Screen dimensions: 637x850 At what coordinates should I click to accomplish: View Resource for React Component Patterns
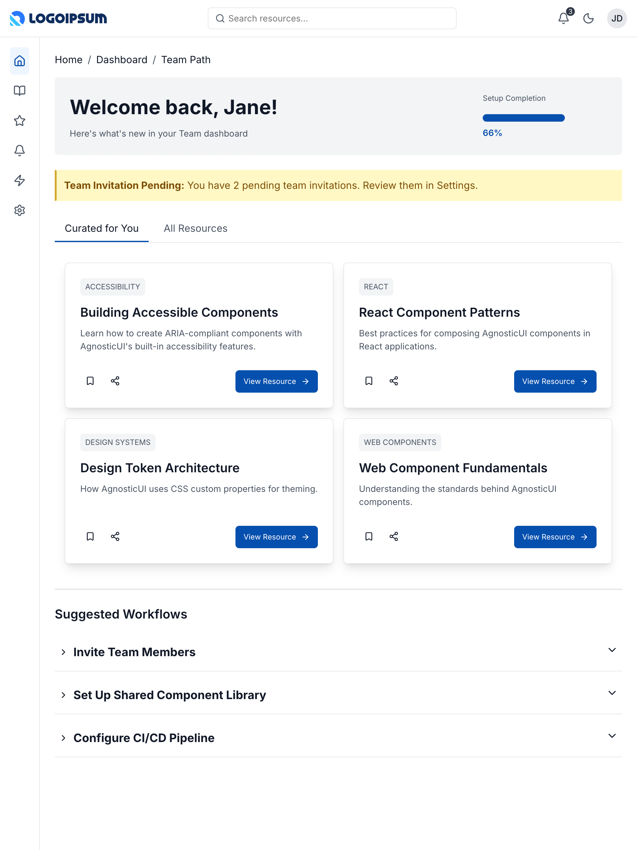555,381
